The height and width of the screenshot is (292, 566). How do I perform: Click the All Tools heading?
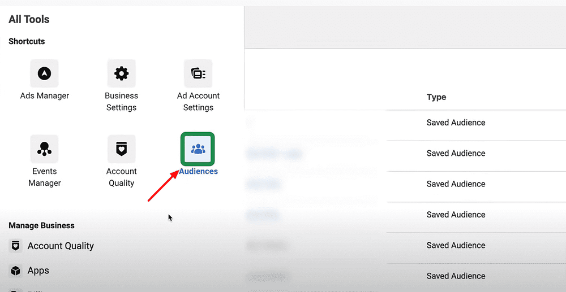[29, 19]
